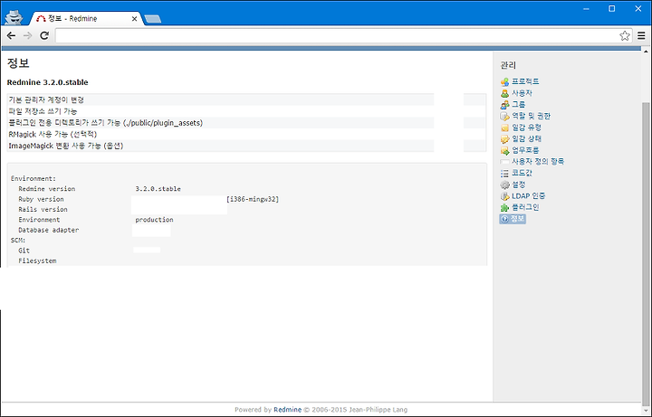652x417 pixels.
Task: Click the 업무흐름 workflow arrow icon
Action: (504, 150)
